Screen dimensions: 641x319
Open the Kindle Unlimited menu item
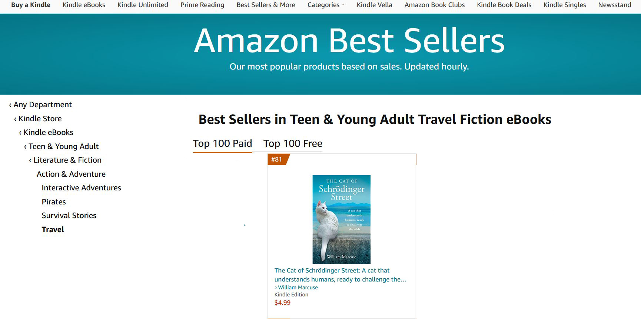[143, 5]
